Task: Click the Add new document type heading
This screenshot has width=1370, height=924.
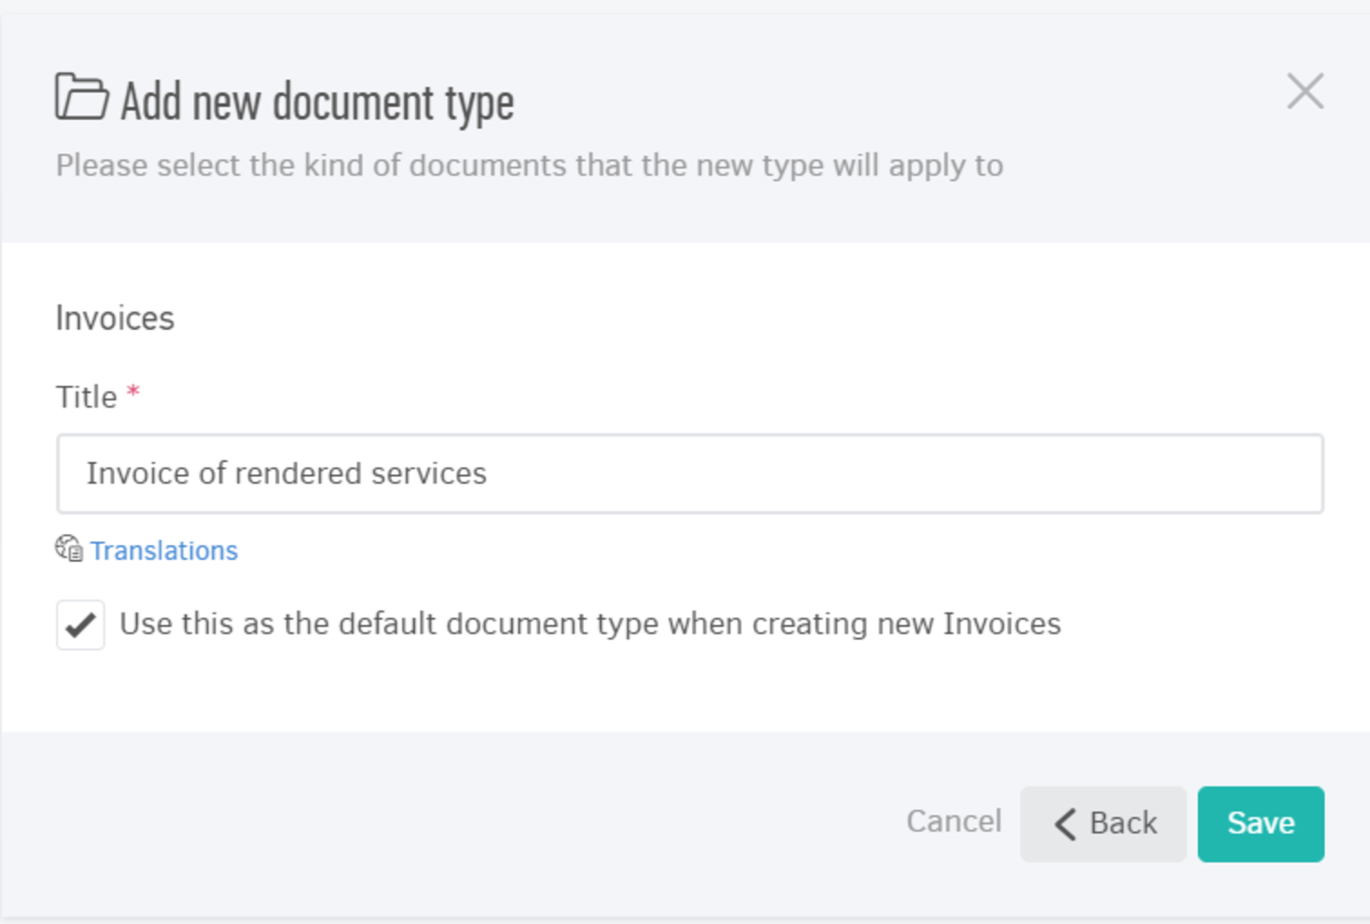Action: point(317,101)
